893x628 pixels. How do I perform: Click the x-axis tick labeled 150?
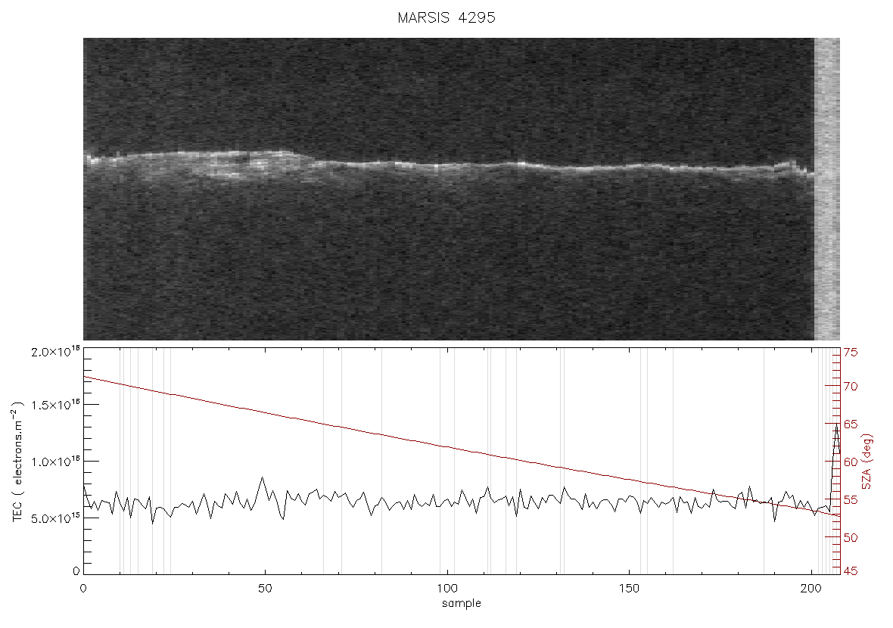629,588
